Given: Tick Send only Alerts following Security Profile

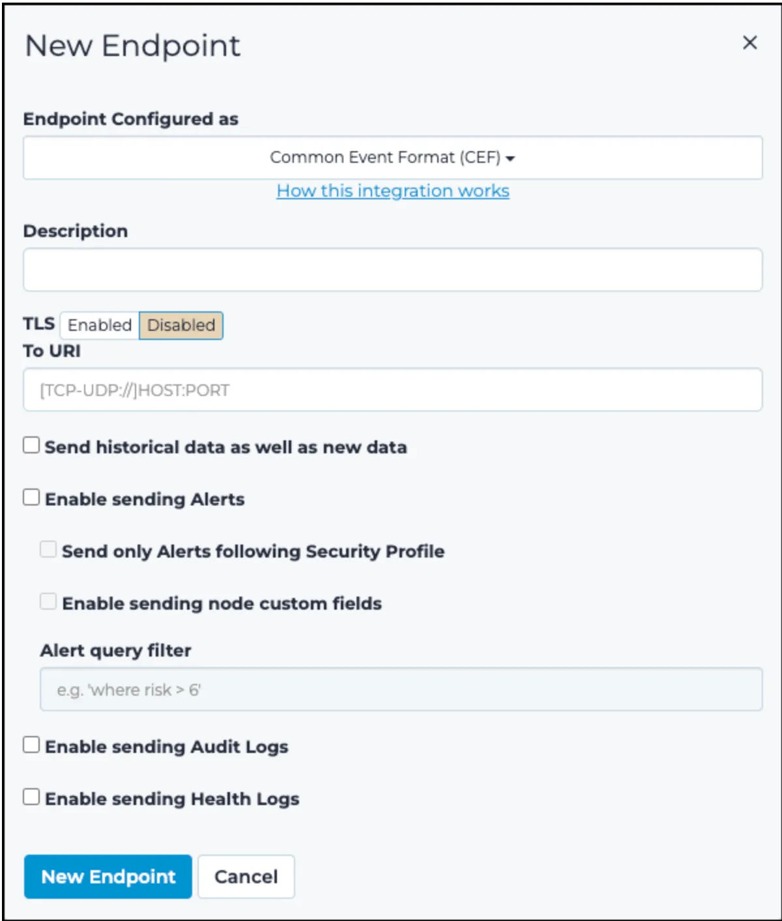Looking at the screenshot, I should click(48, 550).
